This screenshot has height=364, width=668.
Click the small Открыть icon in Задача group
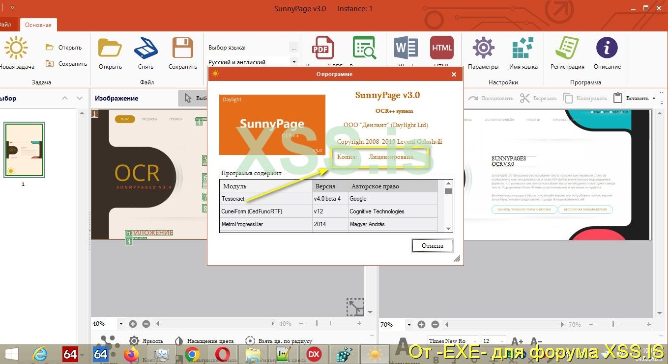49,48
